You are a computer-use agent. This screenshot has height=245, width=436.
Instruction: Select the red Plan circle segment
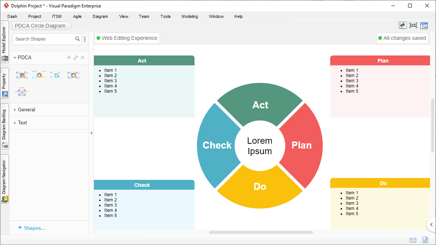tap(301, 145)
